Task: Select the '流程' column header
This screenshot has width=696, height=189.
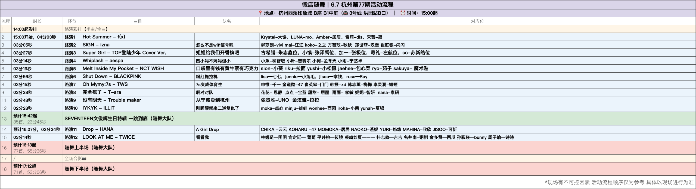Action: (x=6, y=21)
